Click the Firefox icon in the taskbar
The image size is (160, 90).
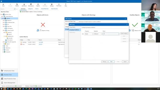tap(14, 89)
